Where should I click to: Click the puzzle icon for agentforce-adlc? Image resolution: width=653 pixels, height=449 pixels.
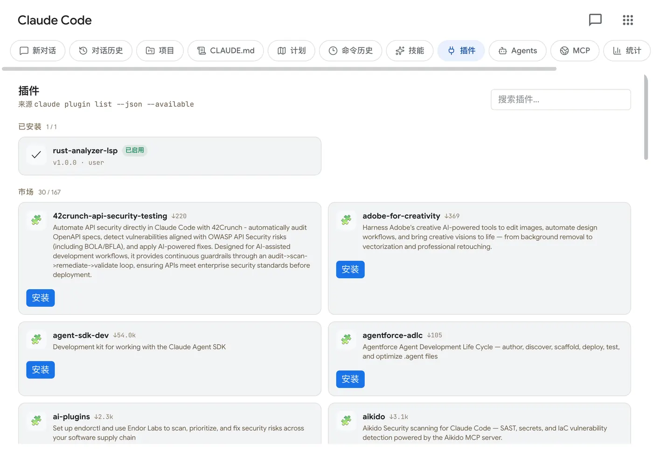point(346,339)
